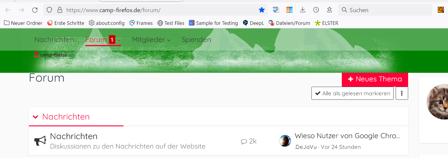Click the orange magnifier extension icon
Screen dimensions: 448x158
coord(441,10)
